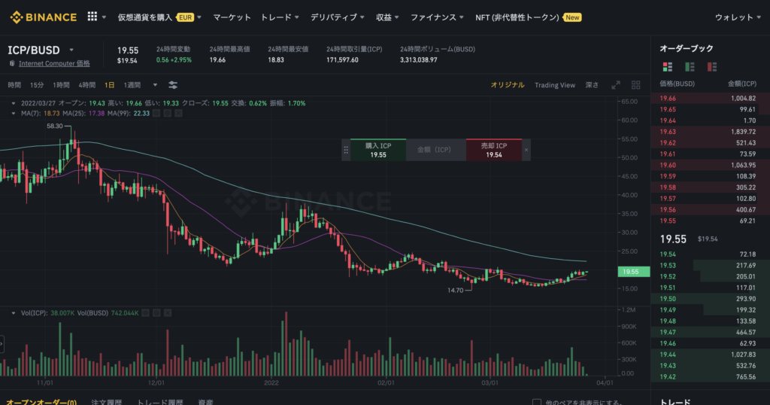
Task: Close the buy/sell ICP quick order widget
Action: coord(526,150)
